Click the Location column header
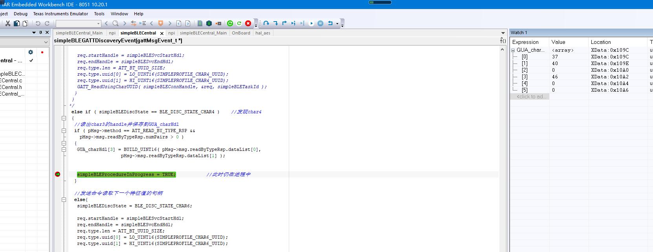The image size is (653, 252). (617, 42)
